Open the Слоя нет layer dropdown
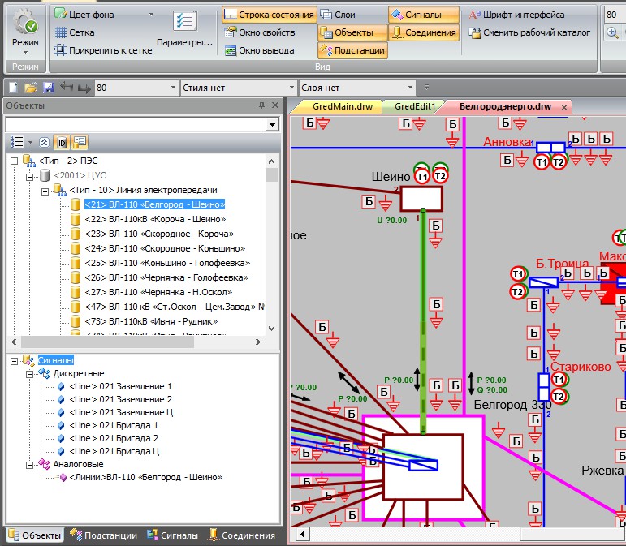The height and width of the screenshot is (546, 626). click(x=409, y=88)
